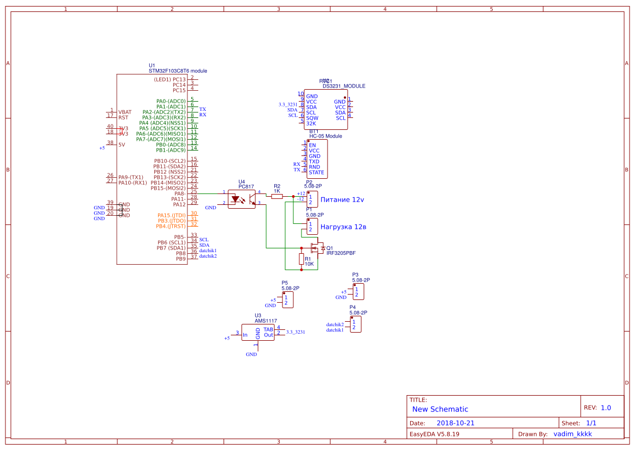
Task: Select the DS3231_MODULE symbol U2
Action: click(325, 109)
